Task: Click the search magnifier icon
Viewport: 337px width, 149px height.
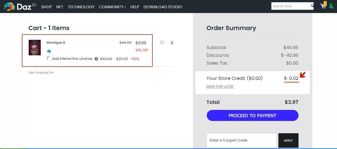Action: (312, 6)
